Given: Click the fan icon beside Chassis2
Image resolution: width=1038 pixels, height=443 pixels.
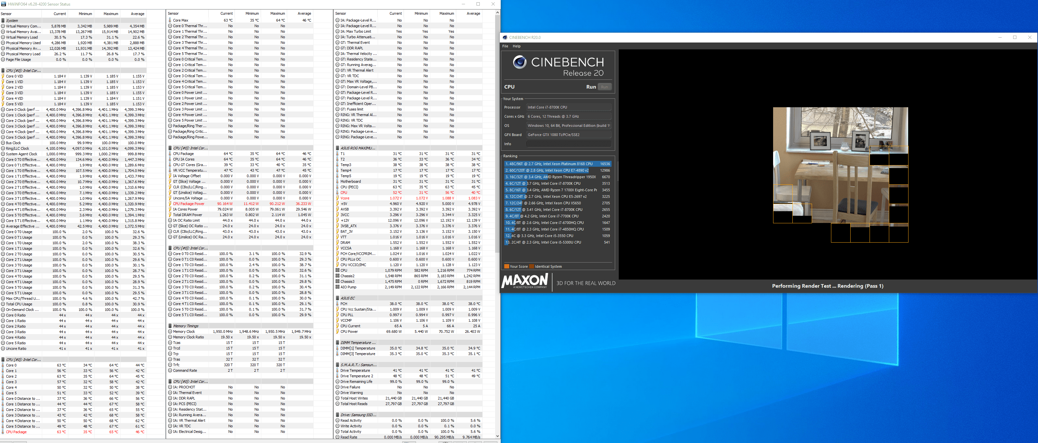Looking at the screenshot, I should pos(337,276).
